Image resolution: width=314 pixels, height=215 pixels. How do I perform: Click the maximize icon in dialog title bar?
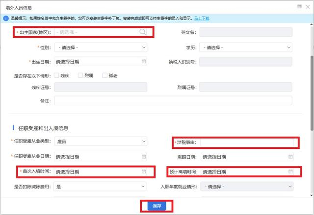click(x=299, y=6)
